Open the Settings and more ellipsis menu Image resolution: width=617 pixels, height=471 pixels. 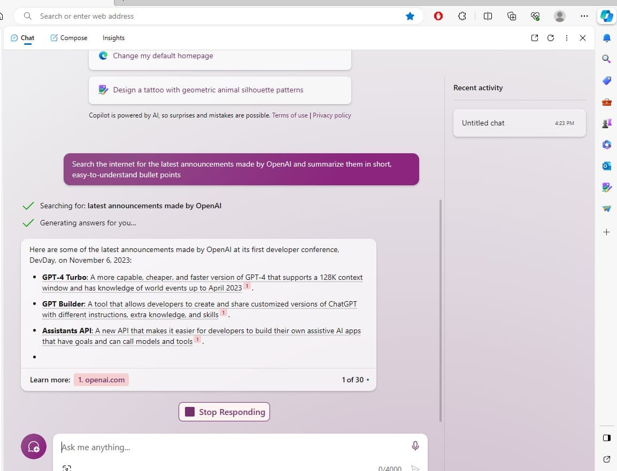[x=584, y=16]
